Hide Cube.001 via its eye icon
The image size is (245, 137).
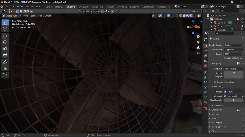click(242, 30)
